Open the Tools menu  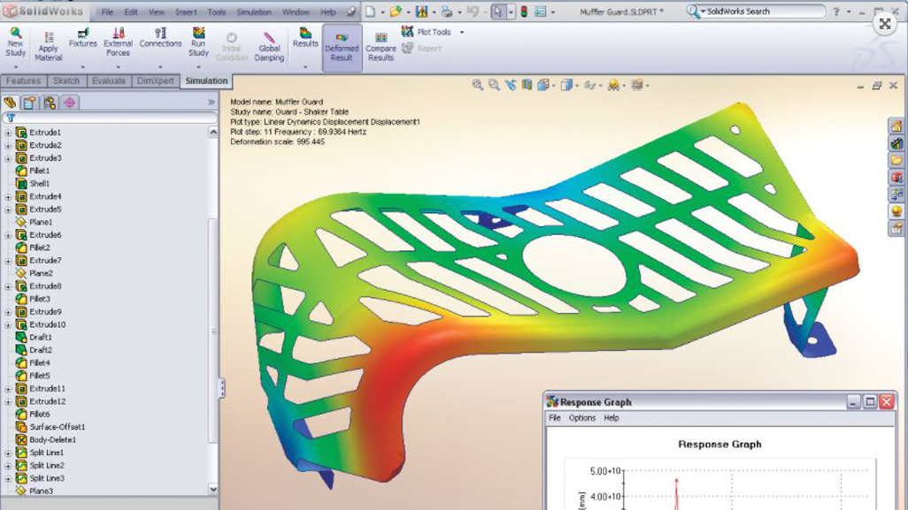(x=217, y=11)
